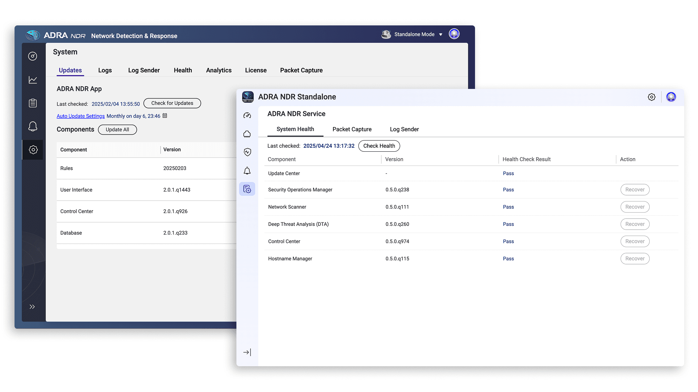Image resolution: width=698 pixels, height=392 pixels.
Task: Recover the Network Scanner component
Action: tap(635, 207)
